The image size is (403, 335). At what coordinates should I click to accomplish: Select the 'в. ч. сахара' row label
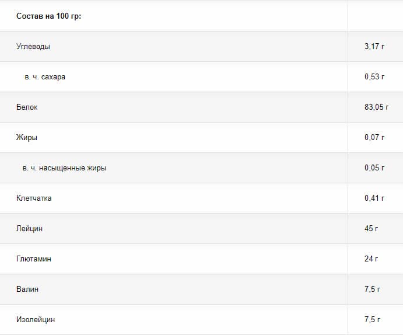point(45,77)
